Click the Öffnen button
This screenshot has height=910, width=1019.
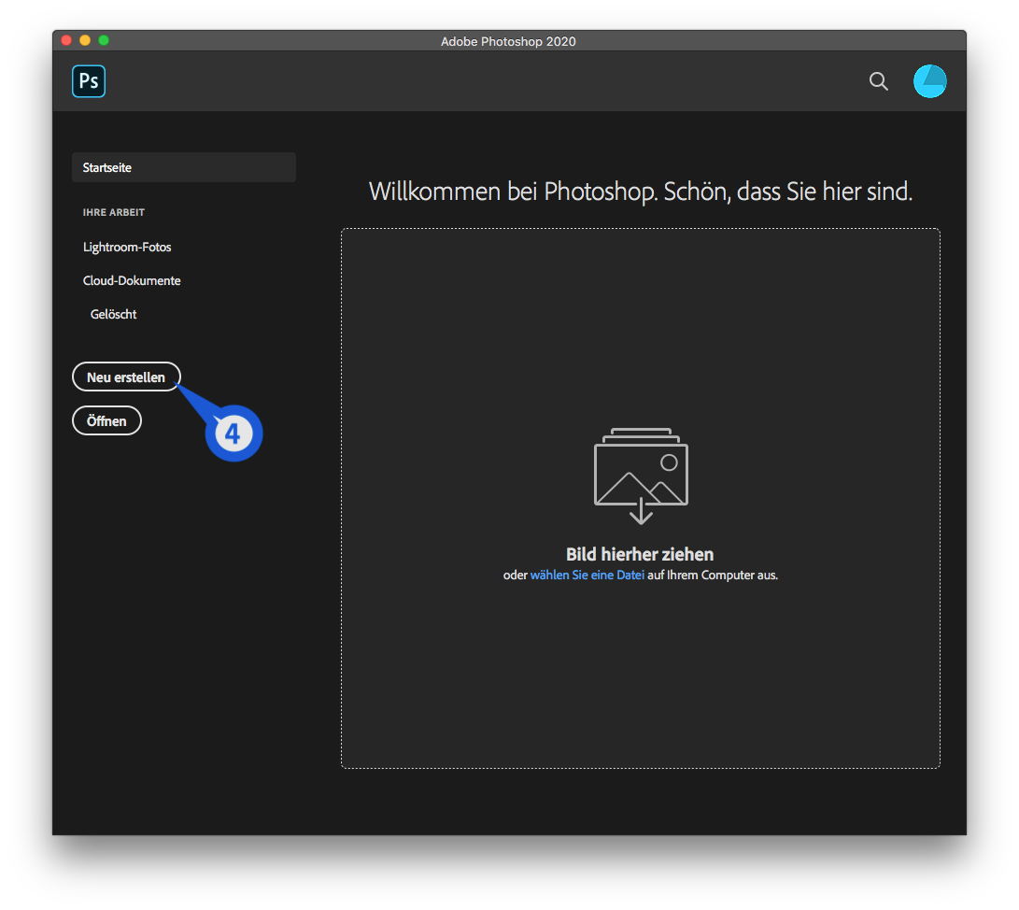(x=106, y=421)
